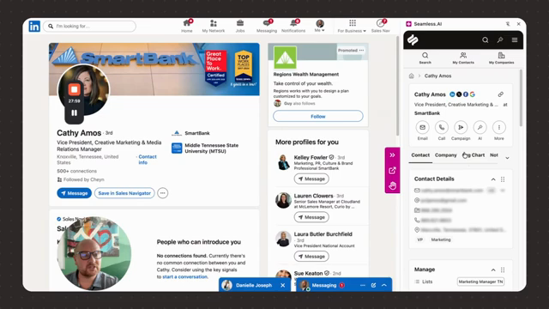Open the LinkedIn Notifications bell
Viewport: 549px width, 309px height.
coord(293,23)
